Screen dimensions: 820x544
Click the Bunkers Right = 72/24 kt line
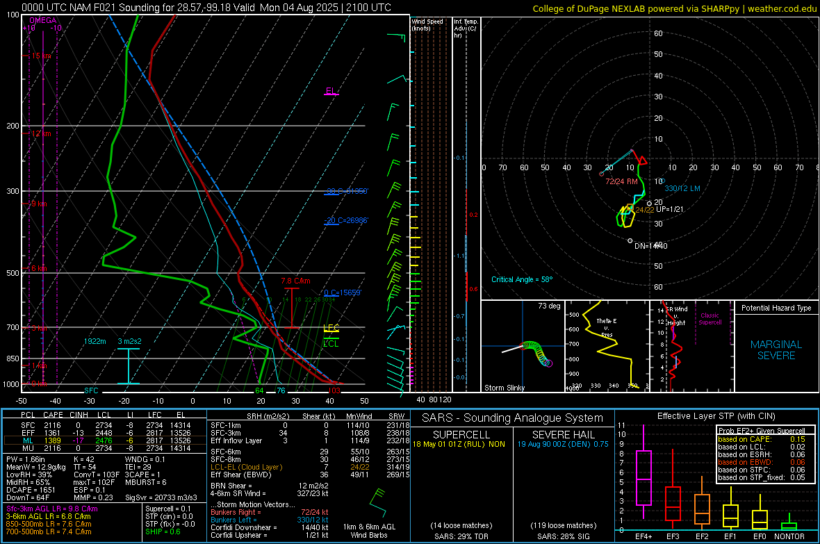click(269, 512)
